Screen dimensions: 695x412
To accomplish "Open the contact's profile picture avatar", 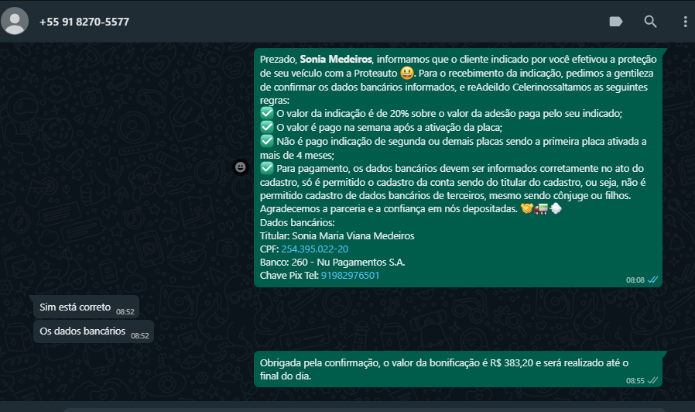I will pyautogui.click(x=15, y=21).
